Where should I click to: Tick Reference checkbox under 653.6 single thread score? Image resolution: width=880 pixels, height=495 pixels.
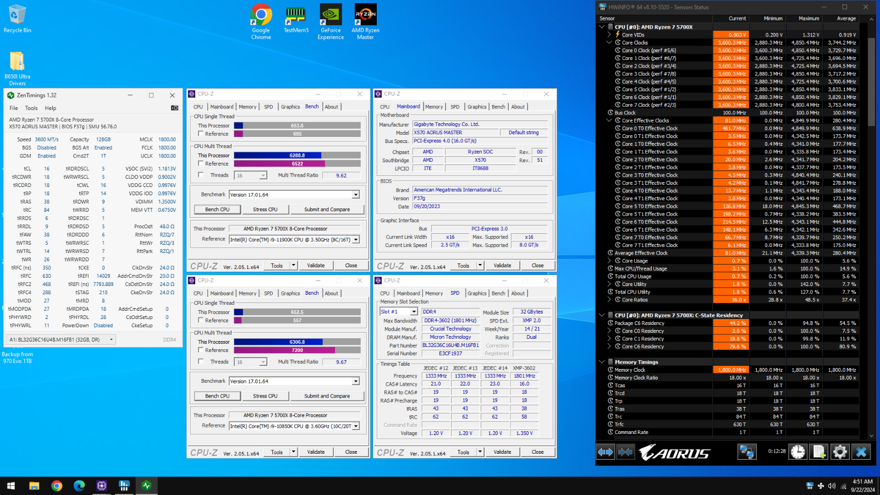tap(201, 134)
